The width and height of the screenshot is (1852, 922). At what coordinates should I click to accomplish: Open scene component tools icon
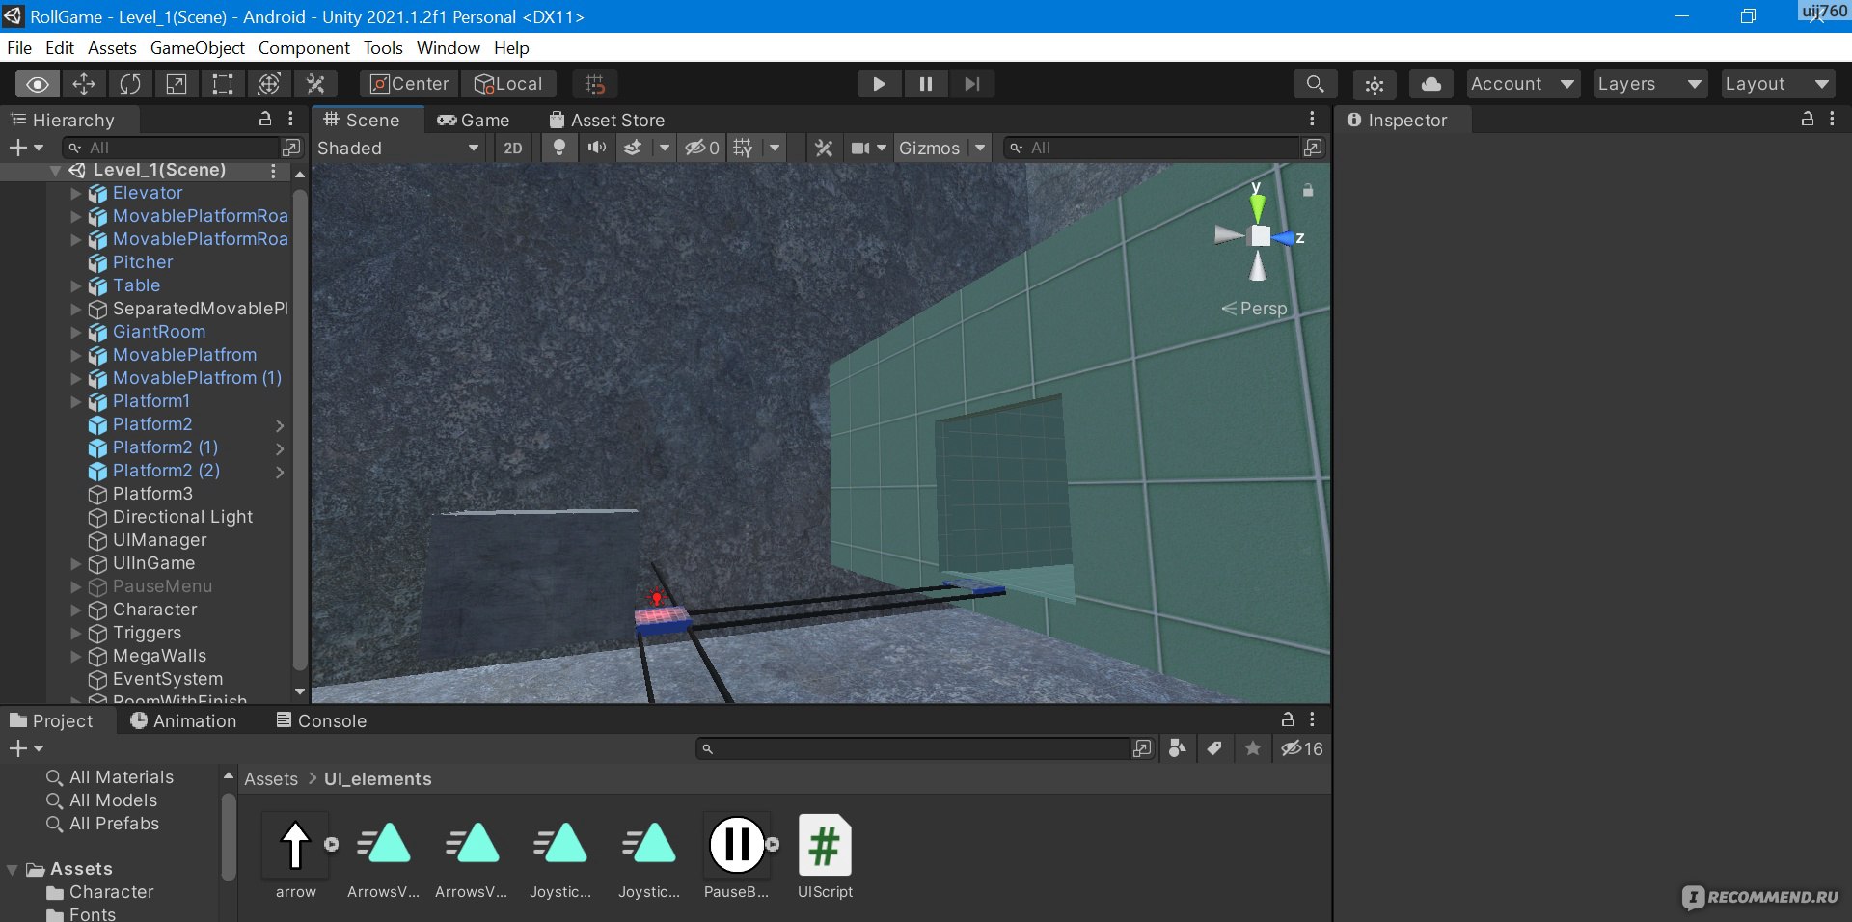point(824,148)
